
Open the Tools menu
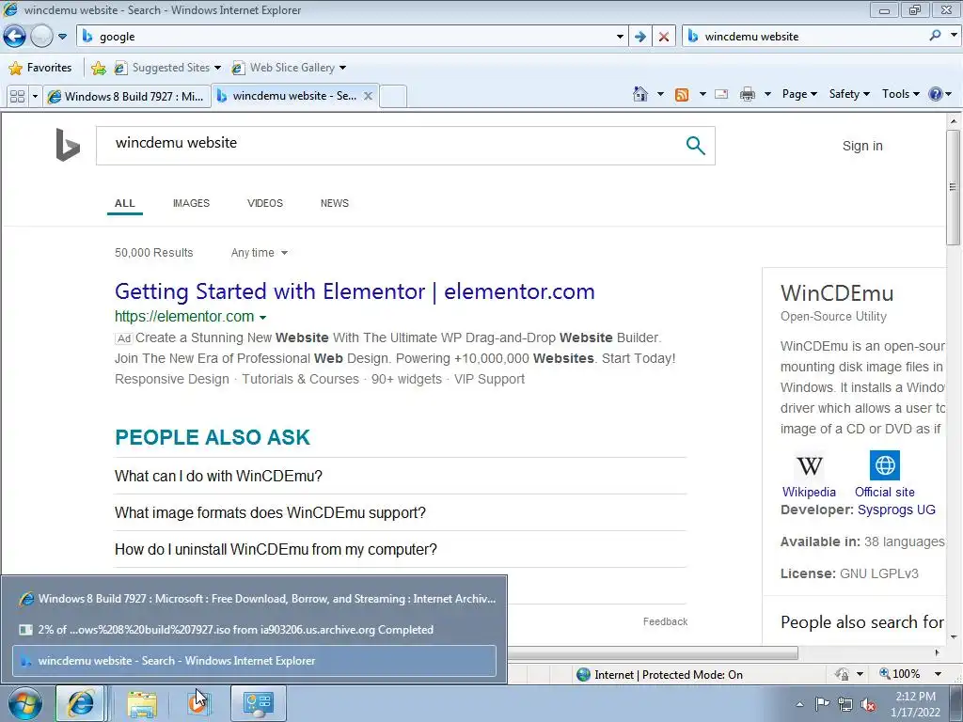point(900,94)
